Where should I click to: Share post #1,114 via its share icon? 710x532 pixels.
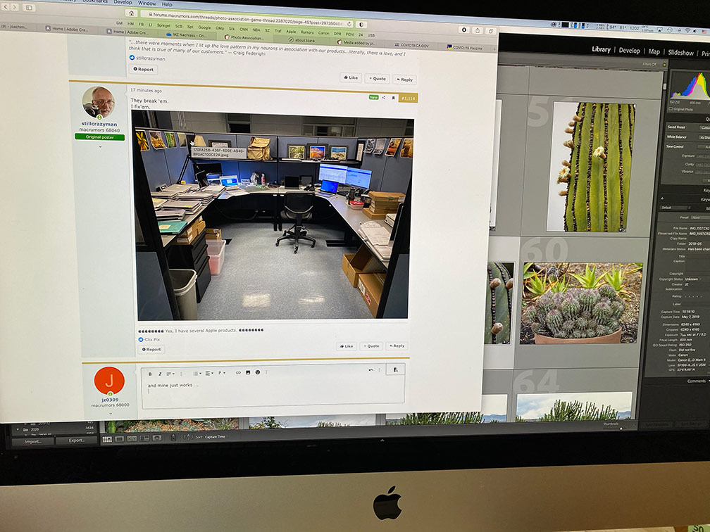point(383,97)
